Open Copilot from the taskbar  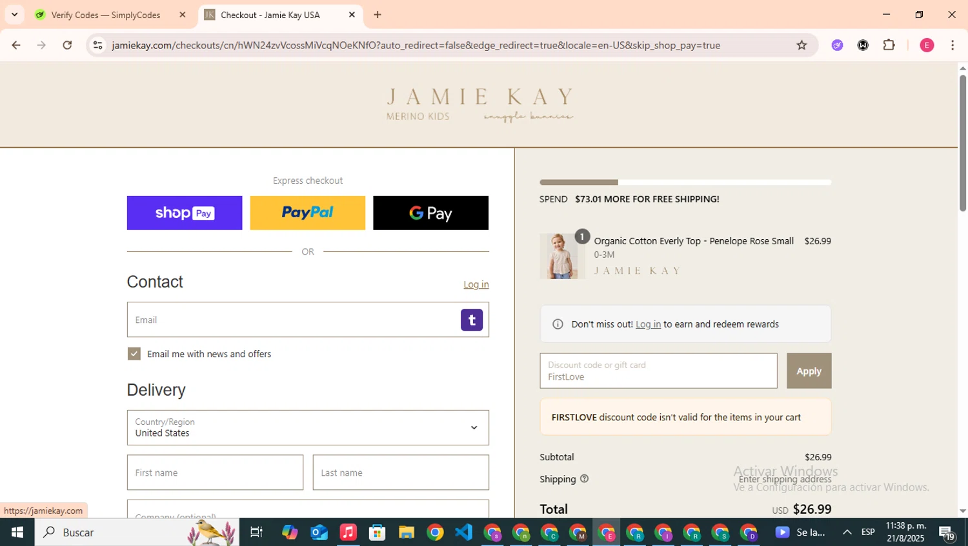pyautogui.click(x=290, y=532)
